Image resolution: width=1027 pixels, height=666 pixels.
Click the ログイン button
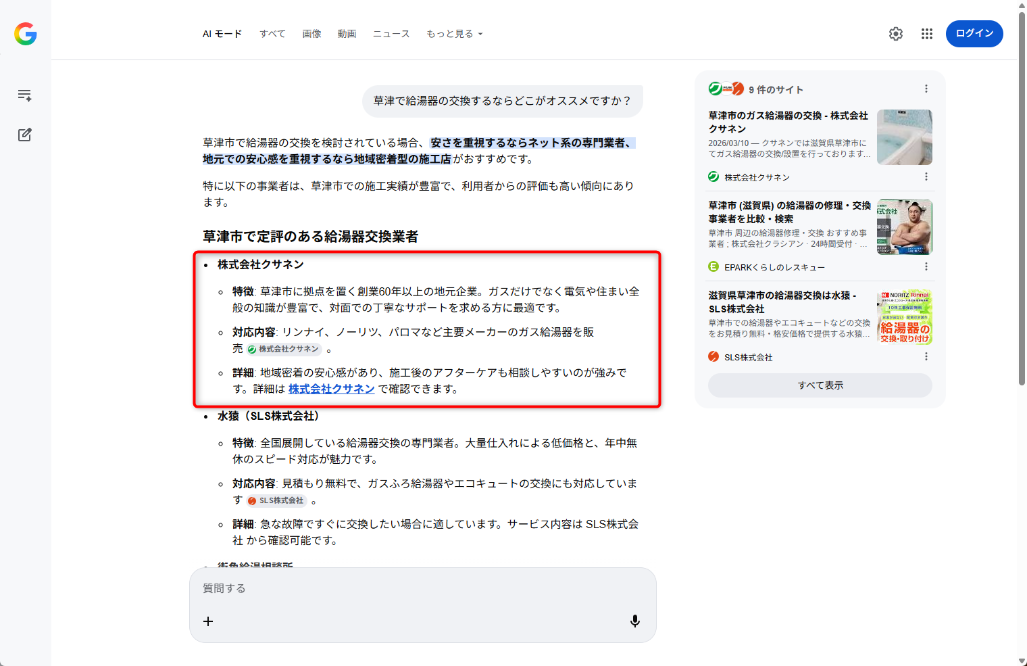(974, 34)
